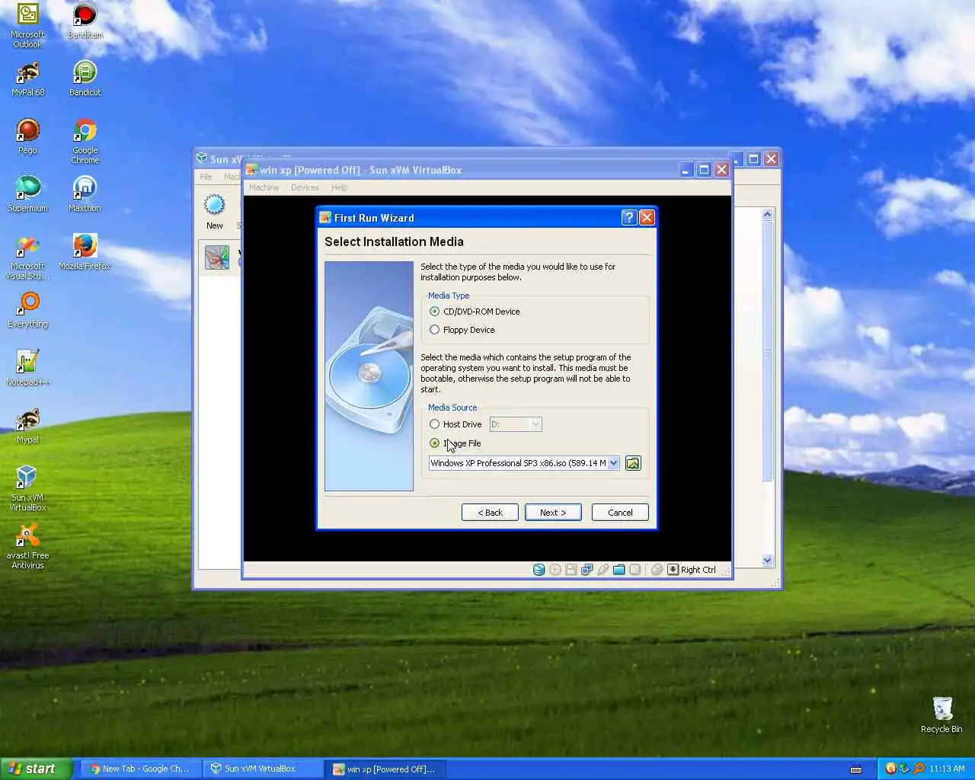
Task: Click the Safely Remove Hardware tray icon
Action: click(904, 769)
